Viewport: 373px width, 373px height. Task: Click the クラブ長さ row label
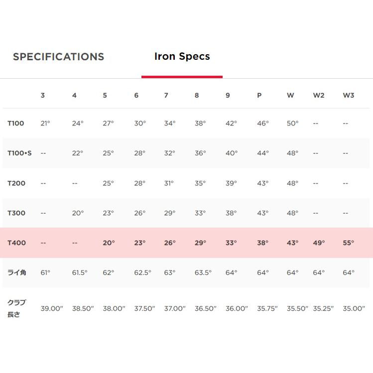tap(16, 308)
